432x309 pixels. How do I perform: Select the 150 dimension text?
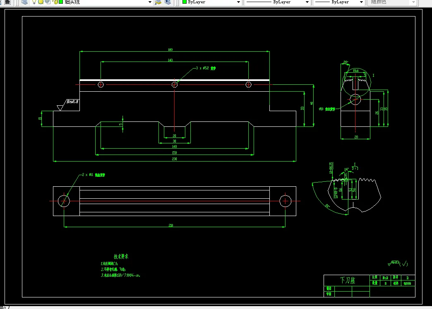[x=174, y=153]
